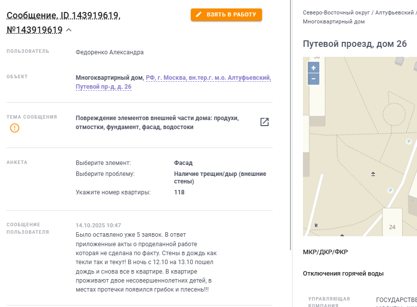Click the vertical scrollbar of message panel

tap(291, 125)
